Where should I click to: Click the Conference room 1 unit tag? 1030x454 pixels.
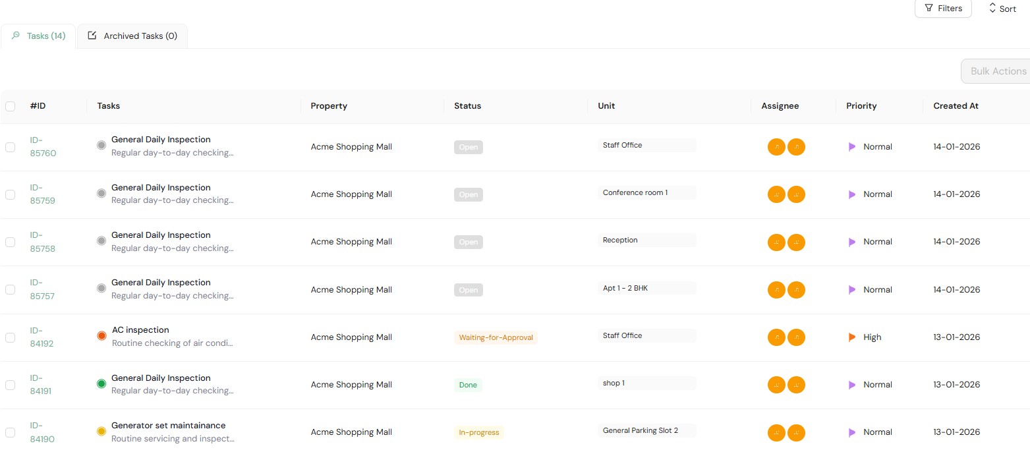(x=646, y=192)
